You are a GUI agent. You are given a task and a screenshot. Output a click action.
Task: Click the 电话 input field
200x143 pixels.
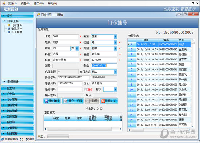click(x=104, y=66)
